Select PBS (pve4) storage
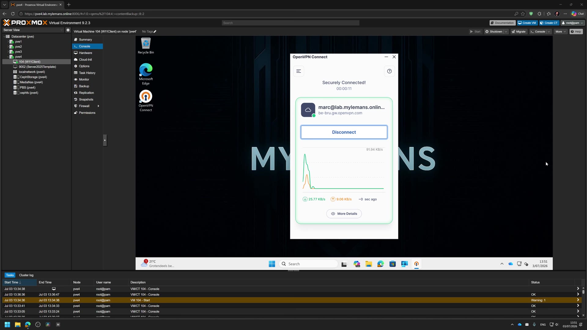The image size is (587, 330). point(36,87)
